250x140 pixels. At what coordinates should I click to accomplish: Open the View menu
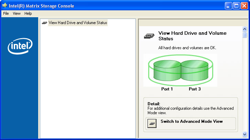(x=17, y=13)
